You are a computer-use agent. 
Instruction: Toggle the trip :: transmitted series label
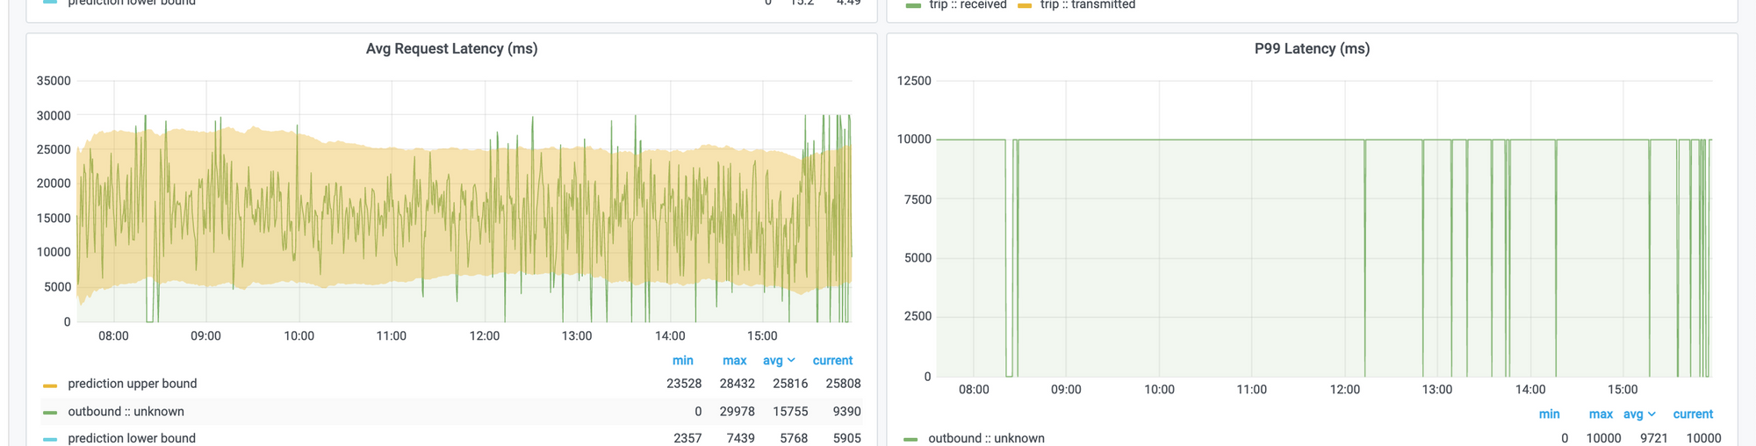click(1088, 5)
